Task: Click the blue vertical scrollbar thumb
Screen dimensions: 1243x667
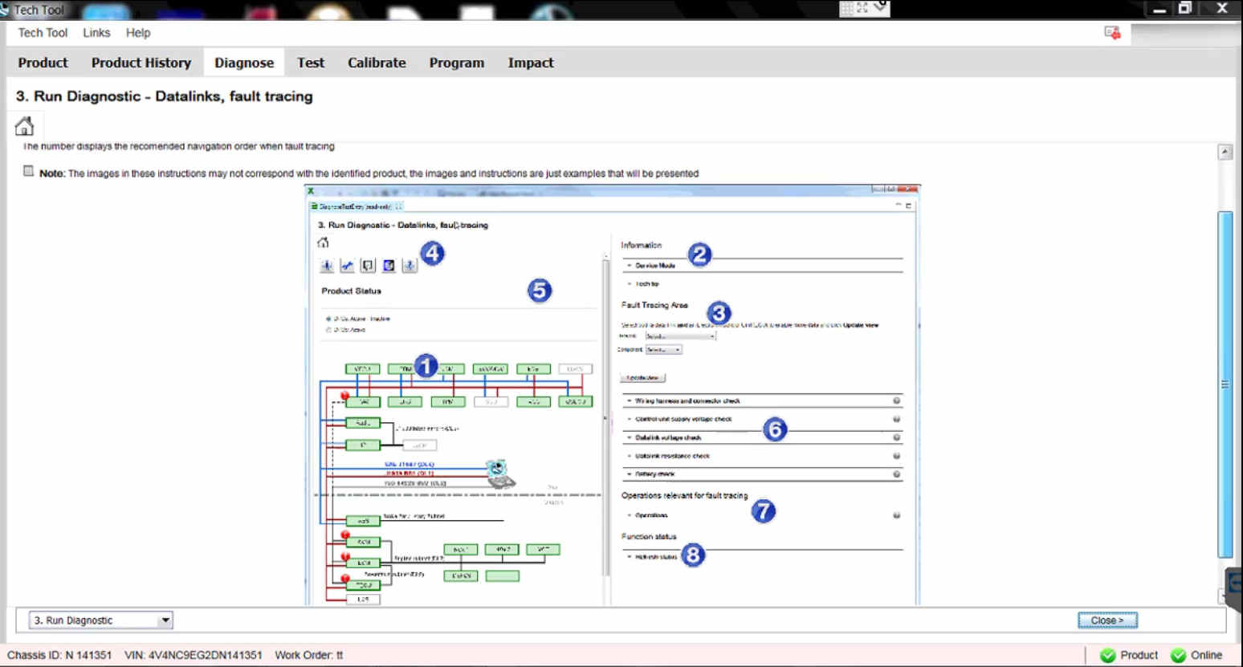Action: (x=1225, y=384)
